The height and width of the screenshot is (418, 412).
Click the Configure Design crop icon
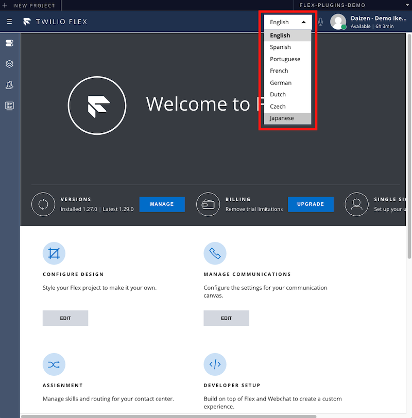coord(54,253)
